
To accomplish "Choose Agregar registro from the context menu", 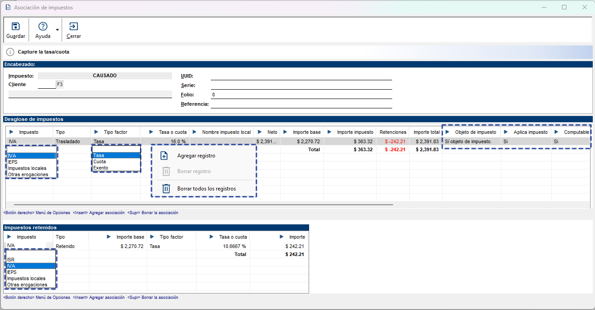I will tap(196, 156).
